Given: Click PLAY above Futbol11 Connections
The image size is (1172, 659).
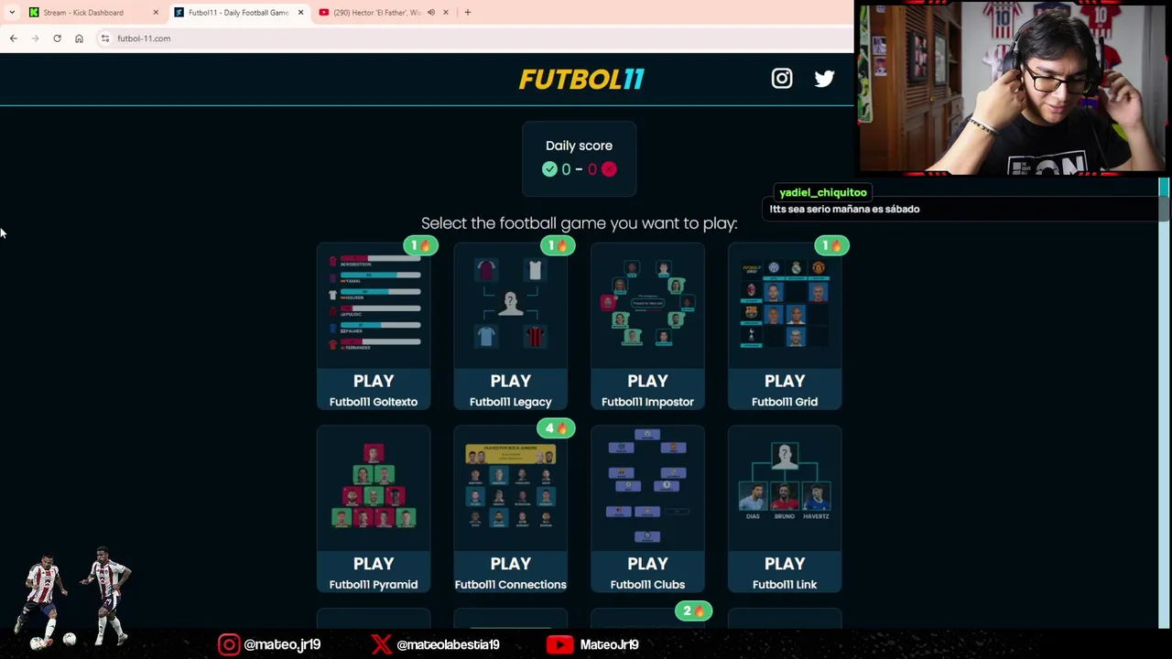Looking at the screenshot, I should [x=510, y=564].
